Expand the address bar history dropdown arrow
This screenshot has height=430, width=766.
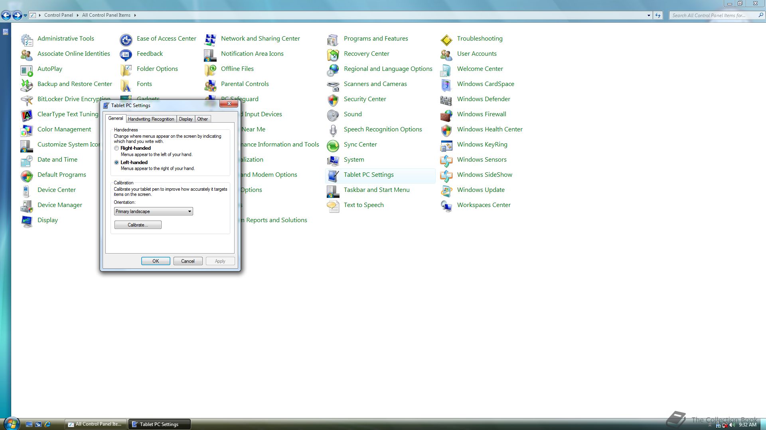point(649,16)
